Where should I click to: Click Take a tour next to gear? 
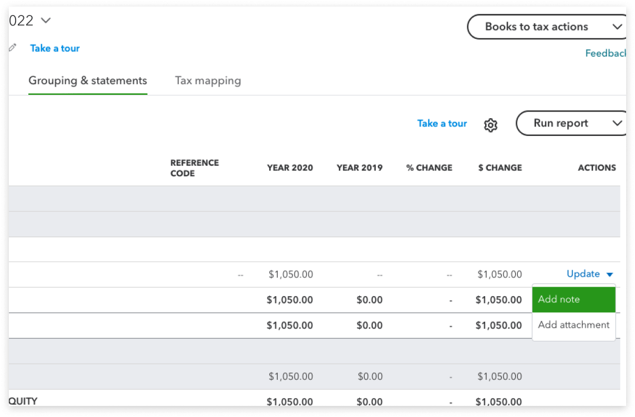click(442, 123)
